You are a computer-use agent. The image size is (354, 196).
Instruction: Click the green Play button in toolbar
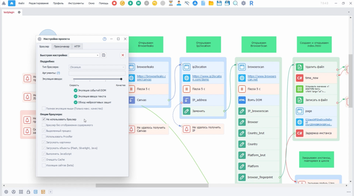(x=131, y=3)
